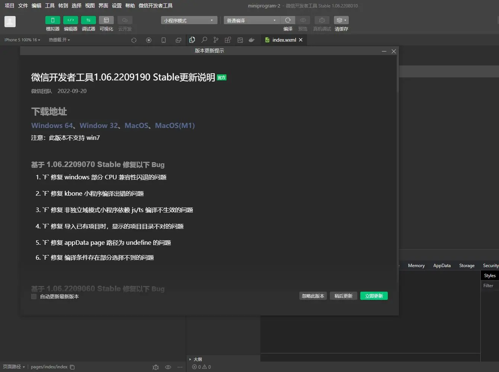This screenshot has height=372, width=499.
Task: Open the 项目 menu
Action: [9, 6]
